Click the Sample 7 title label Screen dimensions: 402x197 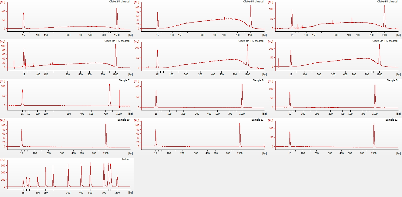tap(124, 80)
